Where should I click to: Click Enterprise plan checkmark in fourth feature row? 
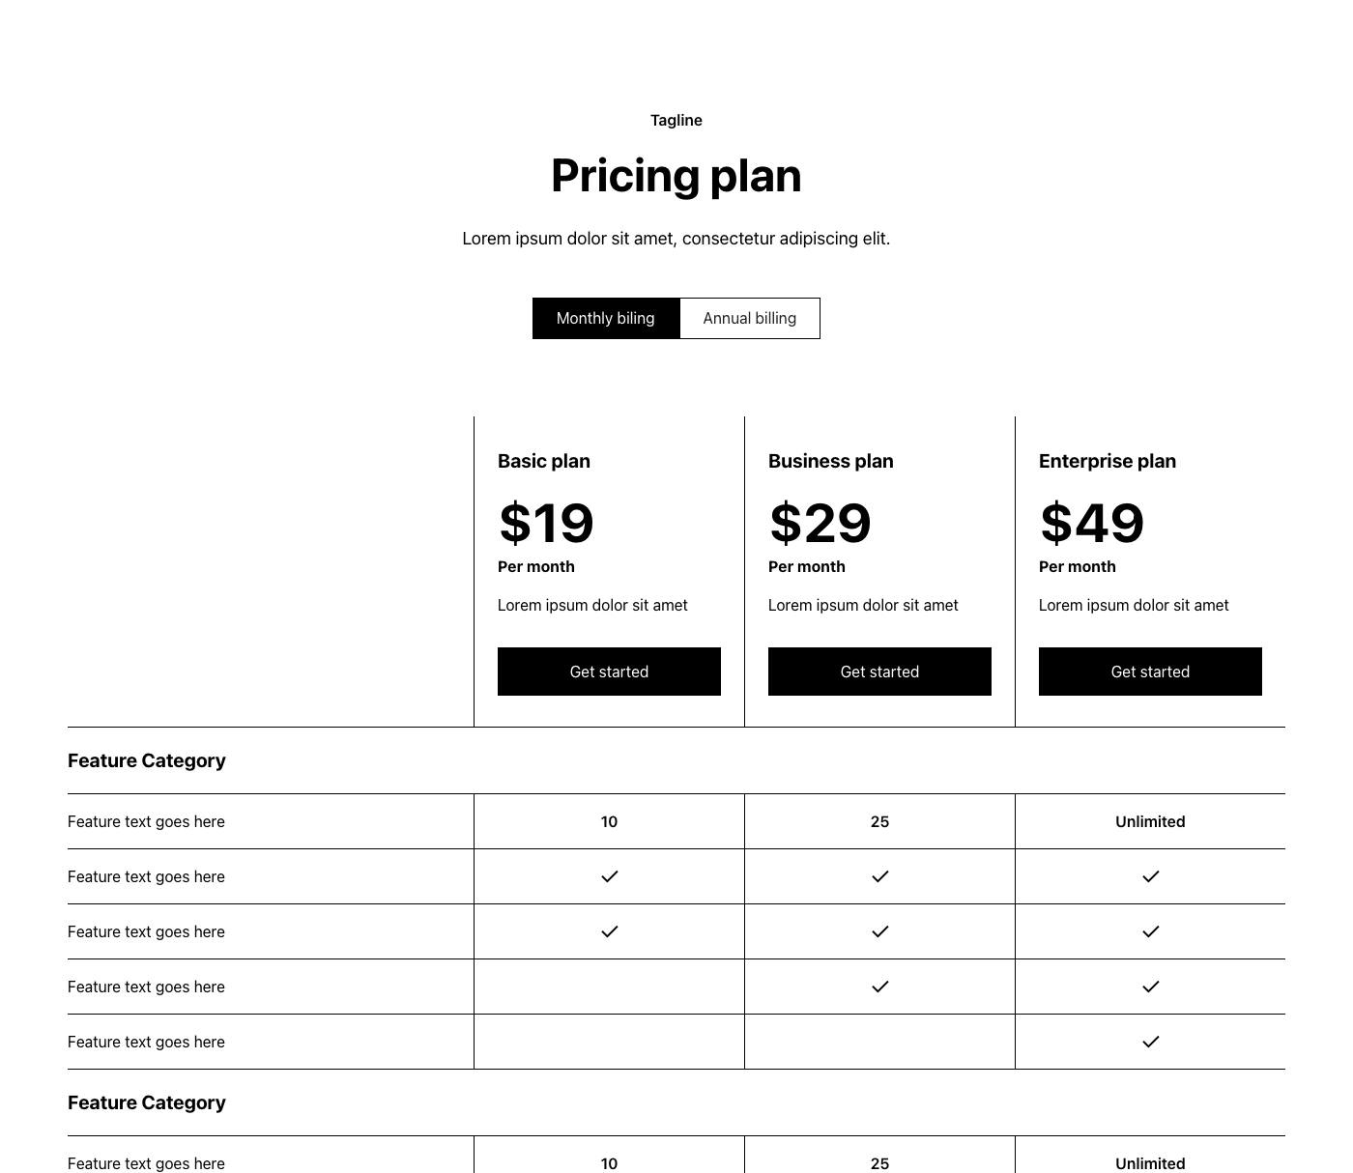(x=1150, y=987)
